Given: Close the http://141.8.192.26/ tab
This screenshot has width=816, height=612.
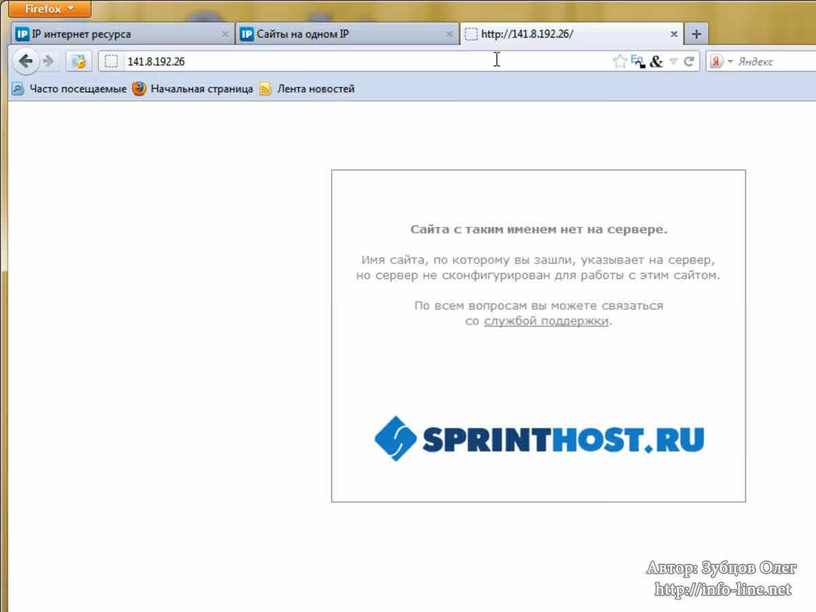Looking at the screenshot, I should pos(674,34).
